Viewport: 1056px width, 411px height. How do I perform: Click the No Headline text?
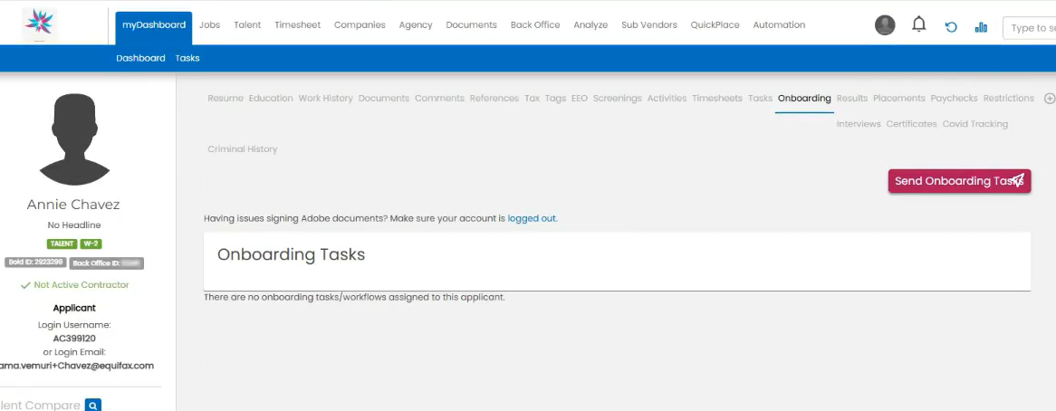pyautogui.click(x=74, y=225)
